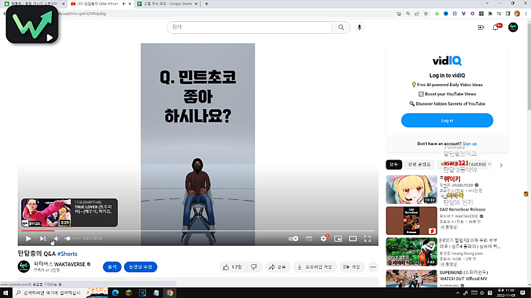
Task: Open a new browser tab
Action: click(x=206, y=4)
